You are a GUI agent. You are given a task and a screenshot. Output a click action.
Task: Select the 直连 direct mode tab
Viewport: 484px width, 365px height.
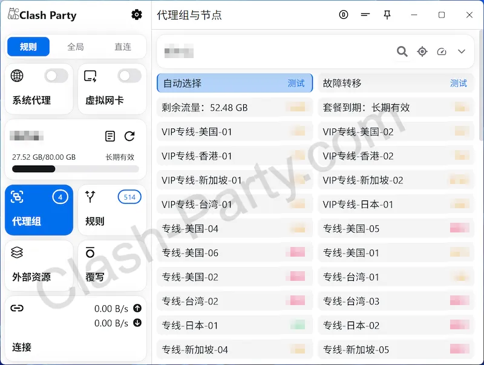point(123,47)
